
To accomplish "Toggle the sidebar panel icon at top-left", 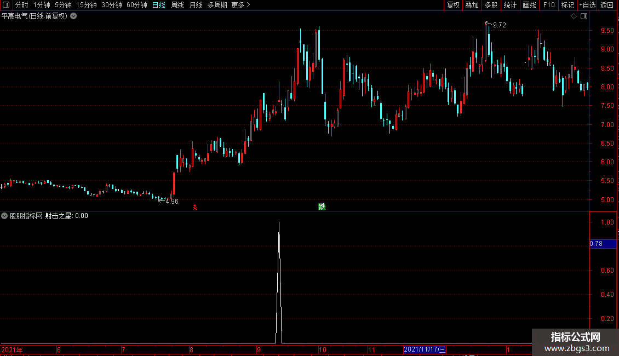I will click(6, 5).
